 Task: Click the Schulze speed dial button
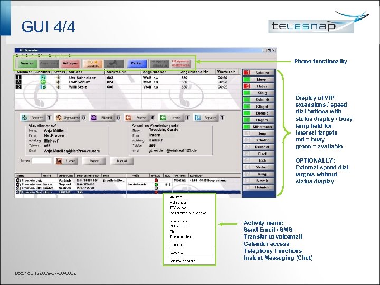tap(259, 72)
